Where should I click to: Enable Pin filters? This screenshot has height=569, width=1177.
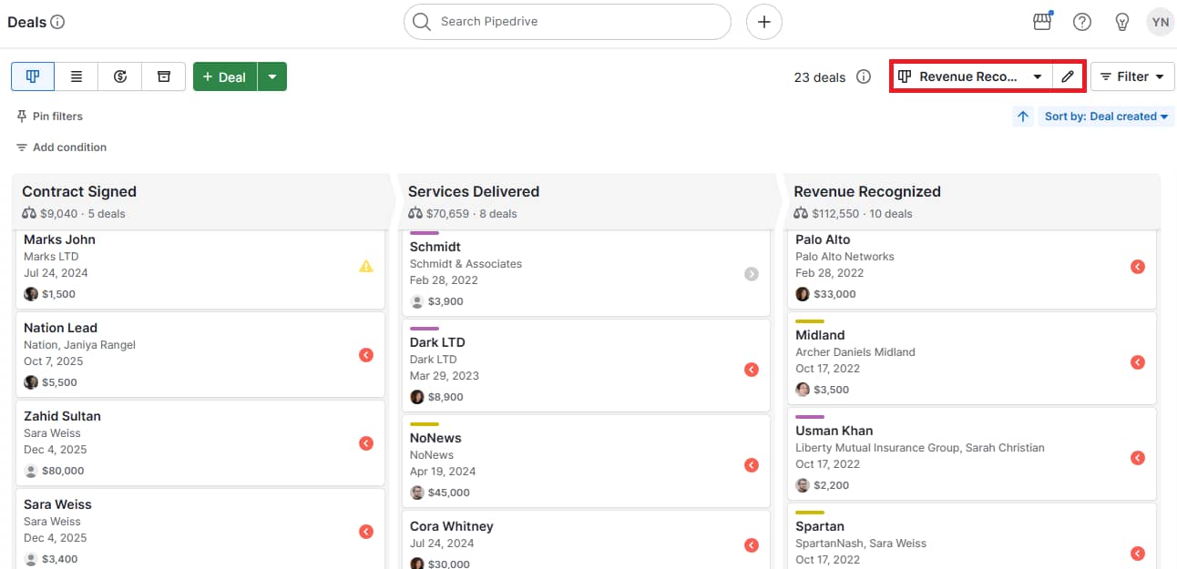click(49, 116)
